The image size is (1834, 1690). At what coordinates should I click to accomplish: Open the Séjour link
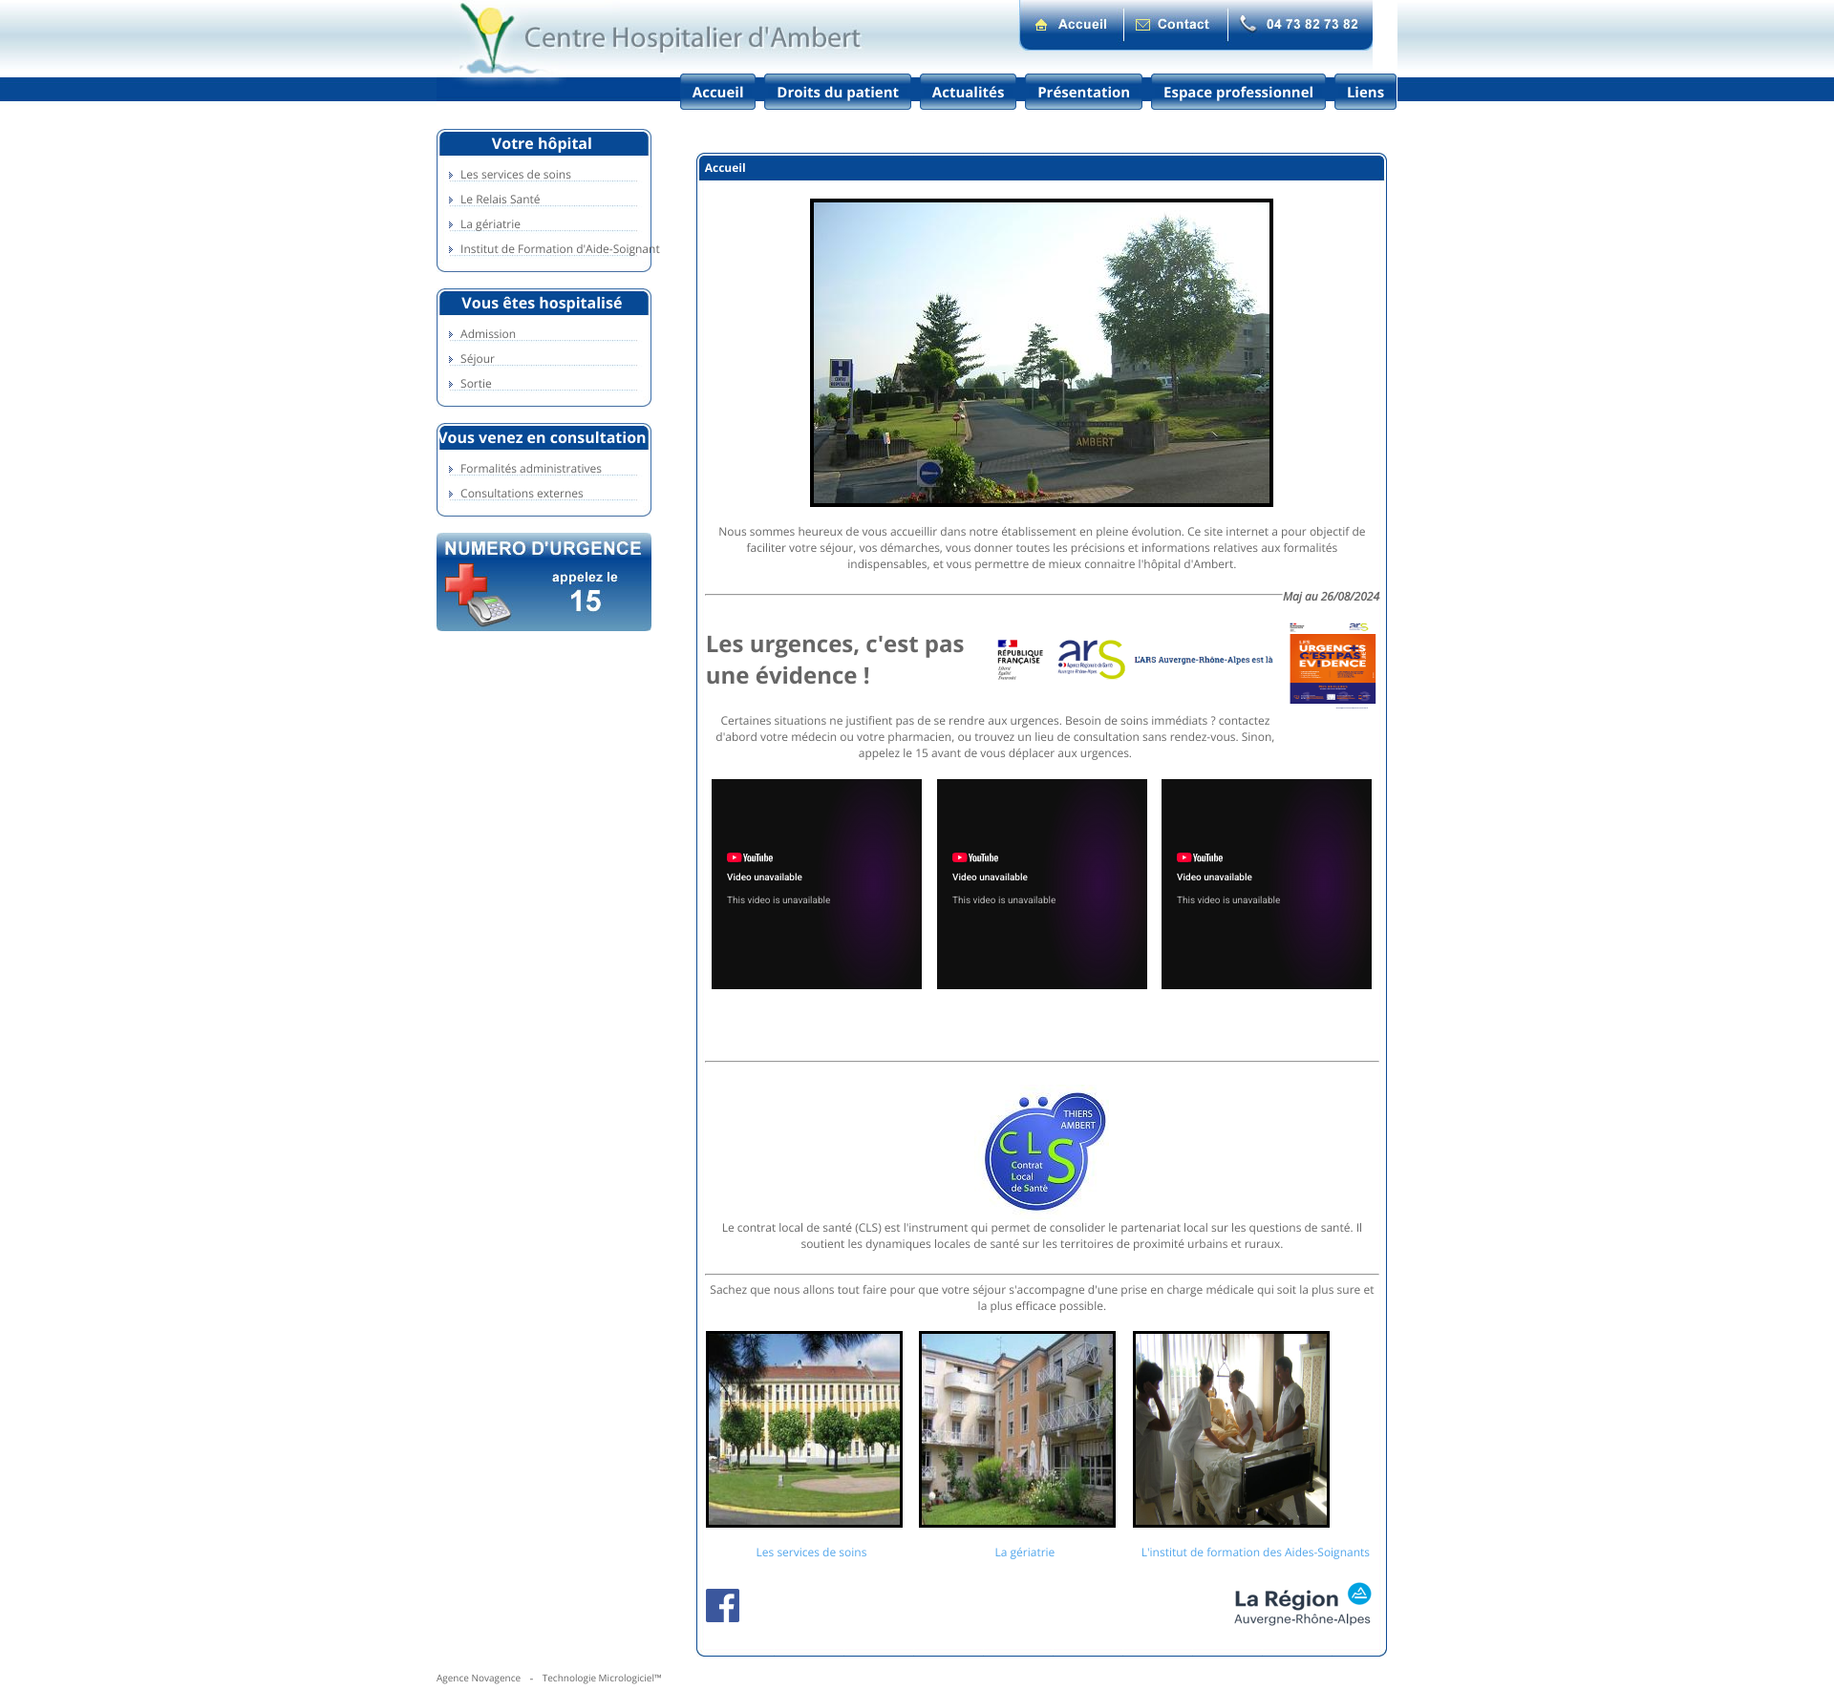pyautogui.click(x=477, y=359)
